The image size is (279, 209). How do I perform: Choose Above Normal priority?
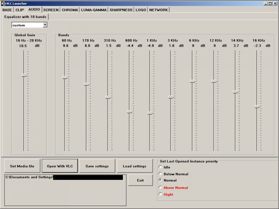coord(160,187)
